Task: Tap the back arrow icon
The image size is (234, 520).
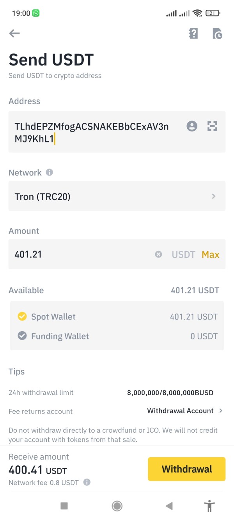Action: click(14, 34)
